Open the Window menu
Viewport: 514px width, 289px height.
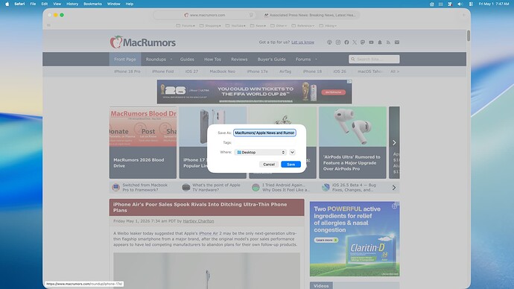coord(113,4)
